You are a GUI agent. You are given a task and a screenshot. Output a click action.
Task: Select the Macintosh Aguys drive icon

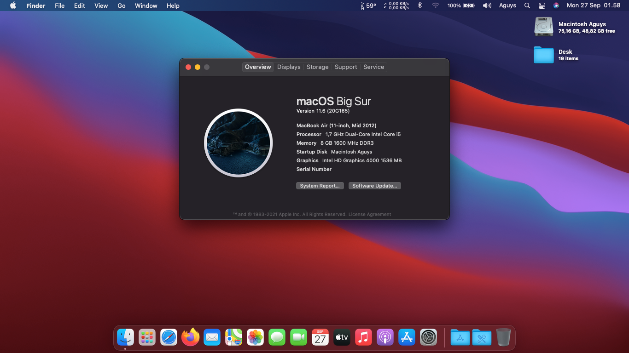[x=543, y=27]
